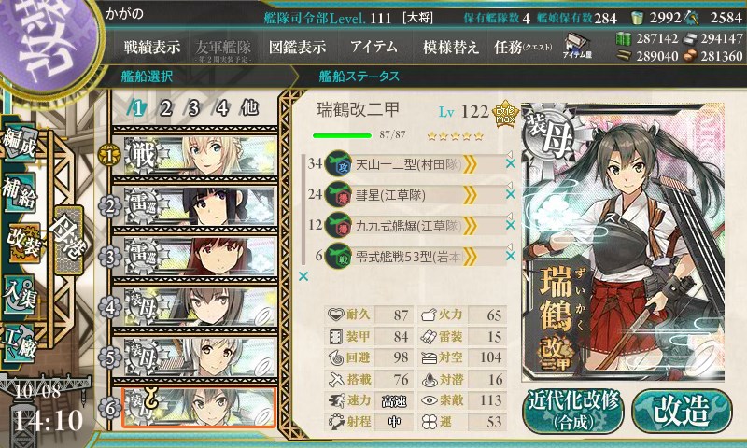Viewport: 747px width, 448px height.
Task: Click the 改造 remodel button
Action: click(682, 411)
